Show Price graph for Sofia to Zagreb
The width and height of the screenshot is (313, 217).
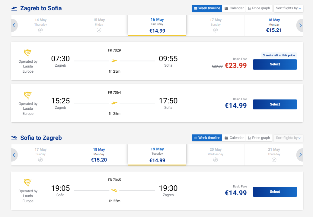point(259,138)
